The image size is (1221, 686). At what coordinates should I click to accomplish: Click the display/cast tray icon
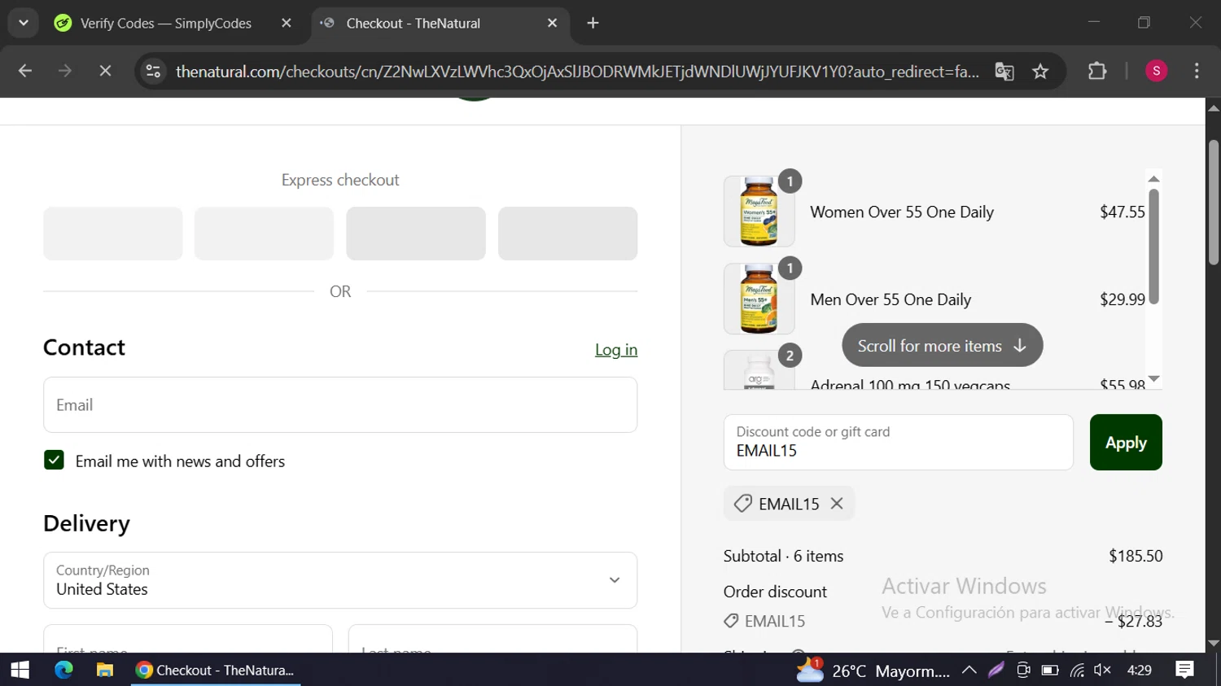click(x=1023, y=671)
